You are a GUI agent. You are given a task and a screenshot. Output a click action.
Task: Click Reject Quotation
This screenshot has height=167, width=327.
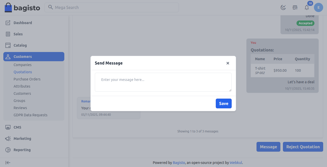click(303, 147)
